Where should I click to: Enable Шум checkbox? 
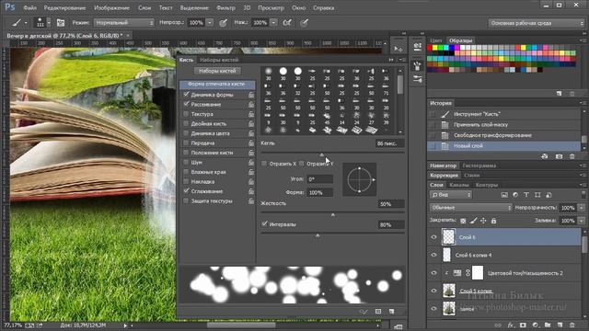[x=186, y=162]
